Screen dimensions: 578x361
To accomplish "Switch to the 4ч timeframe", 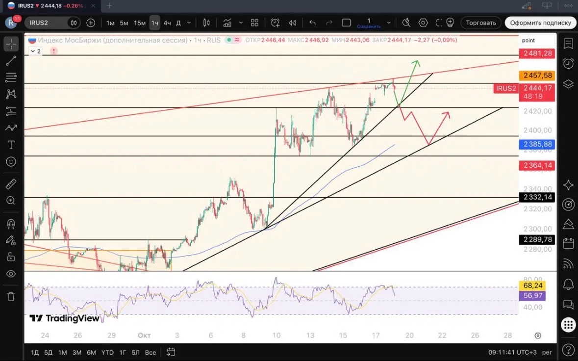I will coord(167,23).
